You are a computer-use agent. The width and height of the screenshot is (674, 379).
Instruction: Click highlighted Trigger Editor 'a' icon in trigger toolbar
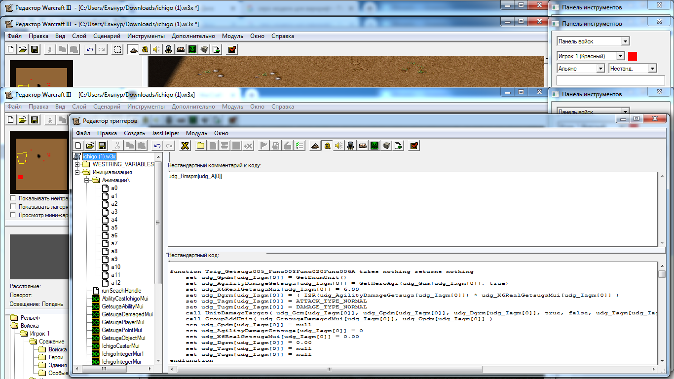pos(327,146)
